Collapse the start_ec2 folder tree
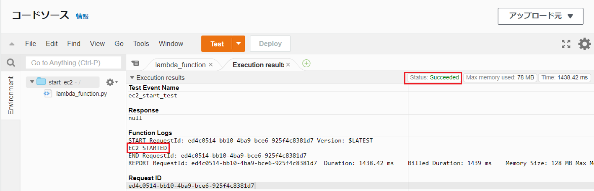This screenshot has height=191, width=594. point(32,81)
